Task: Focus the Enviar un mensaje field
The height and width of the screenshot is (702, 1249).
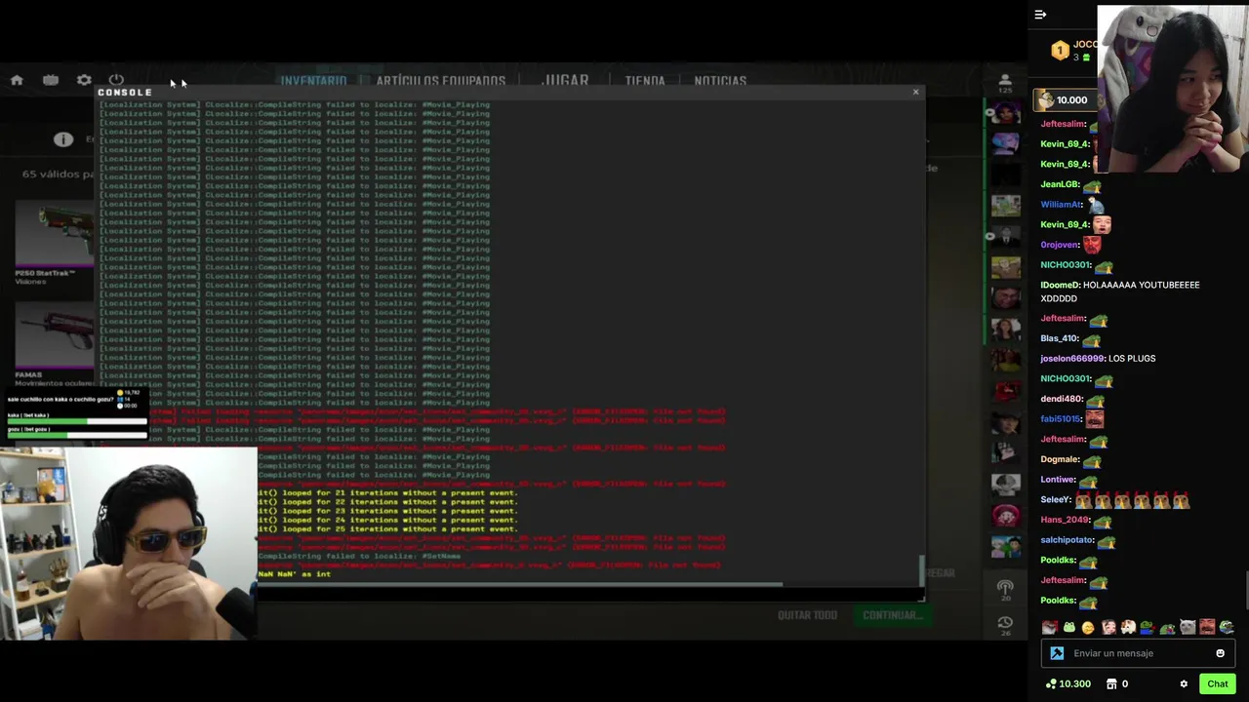Action: (1140, 653)
